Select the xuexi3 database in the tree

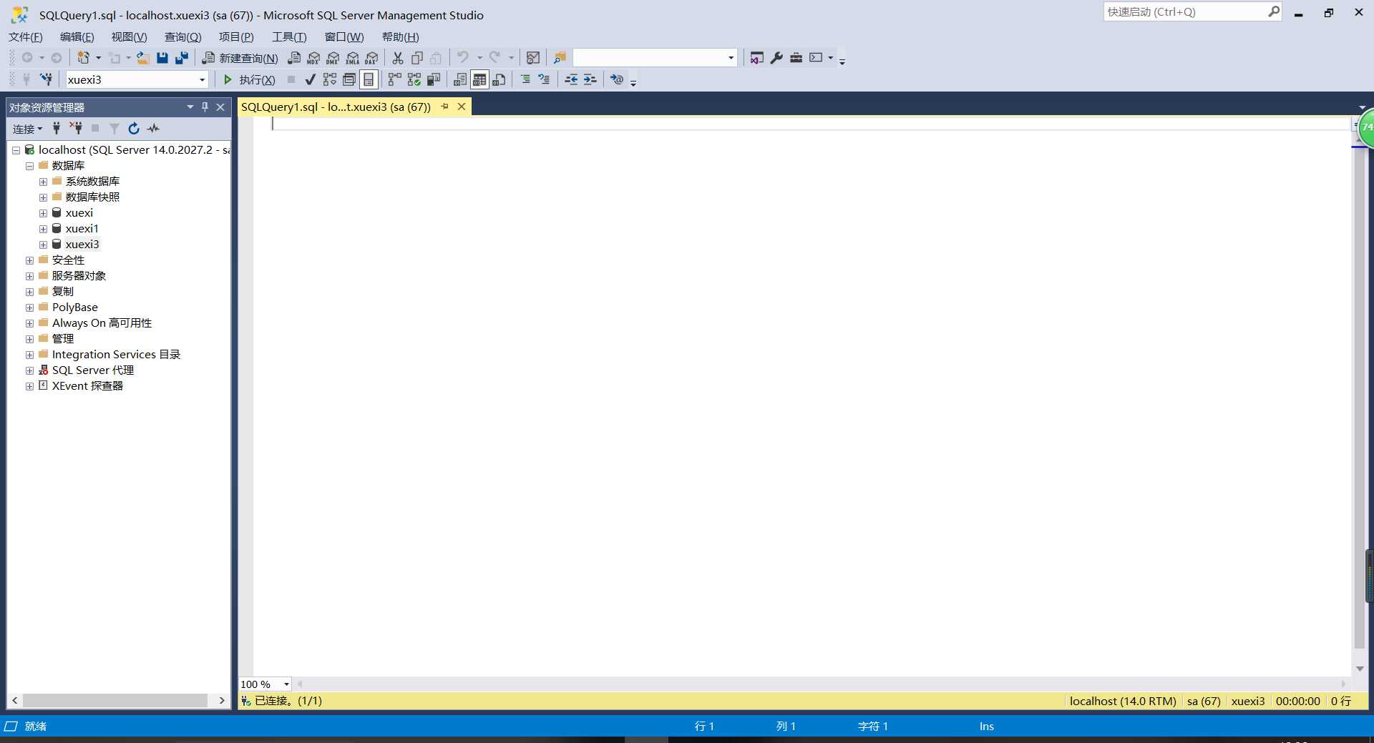pyautogui.click(x=82, y=245)
